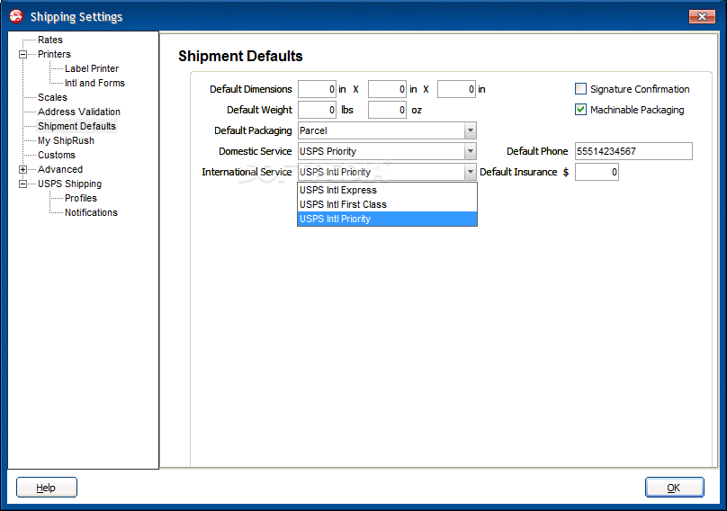Click the Default Dimensions label
Image resolution: width=727 pixels, height=511 pixels.
[x=251, y=89]
